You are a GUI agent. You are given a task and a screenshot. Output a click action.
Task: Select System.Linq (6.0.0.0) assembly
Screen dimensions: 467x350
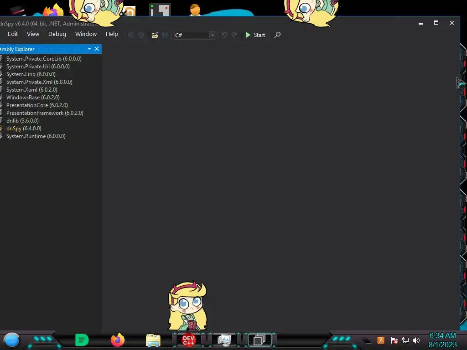pyautogui.click(x=31, y=74)
